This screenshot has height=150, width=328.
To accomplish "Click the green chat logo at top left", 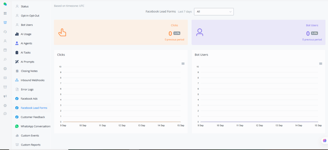I will pos(5,4).
